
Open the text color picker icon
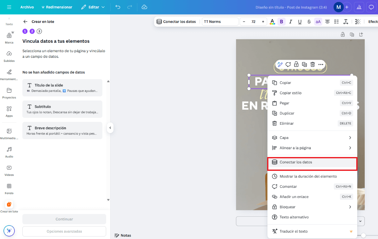click(x=272, y=21)
